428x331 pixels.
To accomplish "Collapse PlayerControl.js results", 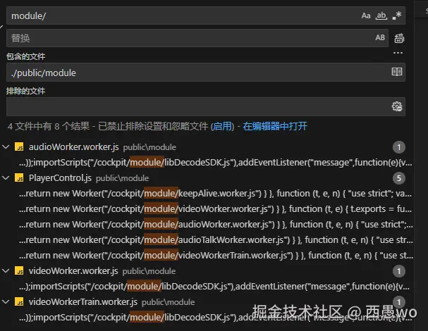I will pyautogui.click(x=6, y=178).
